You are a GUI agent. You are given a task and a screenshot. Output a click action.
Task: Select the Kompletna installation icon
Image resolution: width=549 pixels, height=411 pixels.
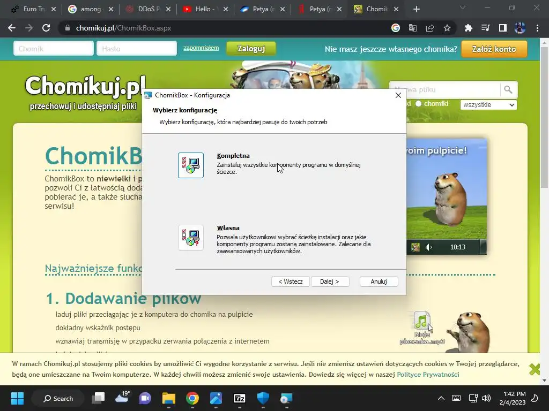190,165
